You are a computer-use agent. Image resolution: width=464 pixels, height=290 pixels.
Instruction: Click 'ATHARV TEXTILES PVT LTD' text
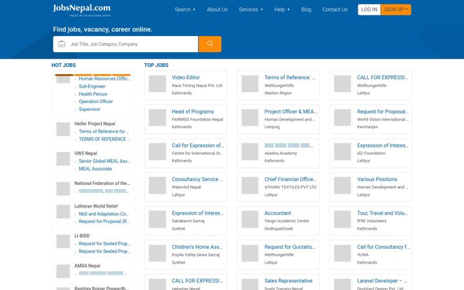290,188
